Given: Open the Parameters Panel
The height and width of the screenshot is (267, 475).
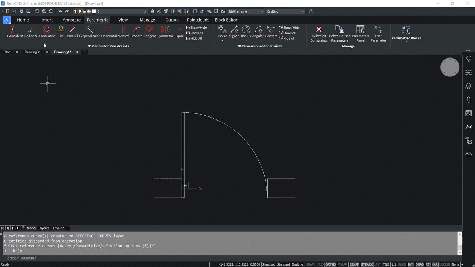Looking at the screenshot, I should [x=360, y=34].
